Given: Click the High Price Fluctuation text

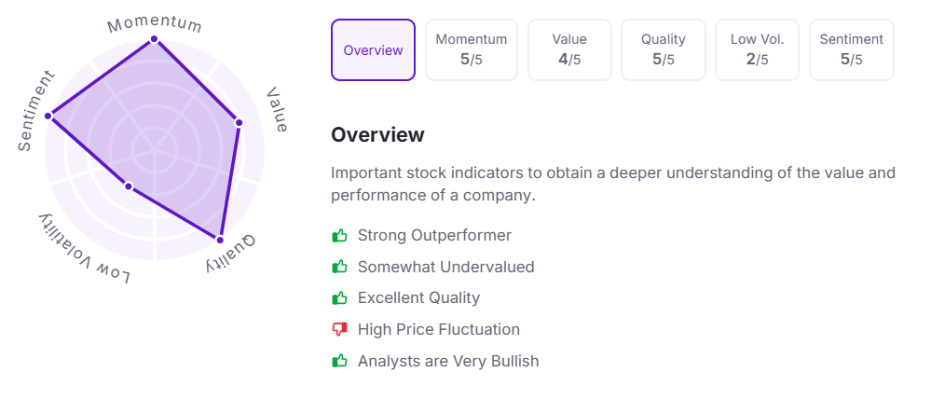Looking at the screenshot, I should point(438,329).
